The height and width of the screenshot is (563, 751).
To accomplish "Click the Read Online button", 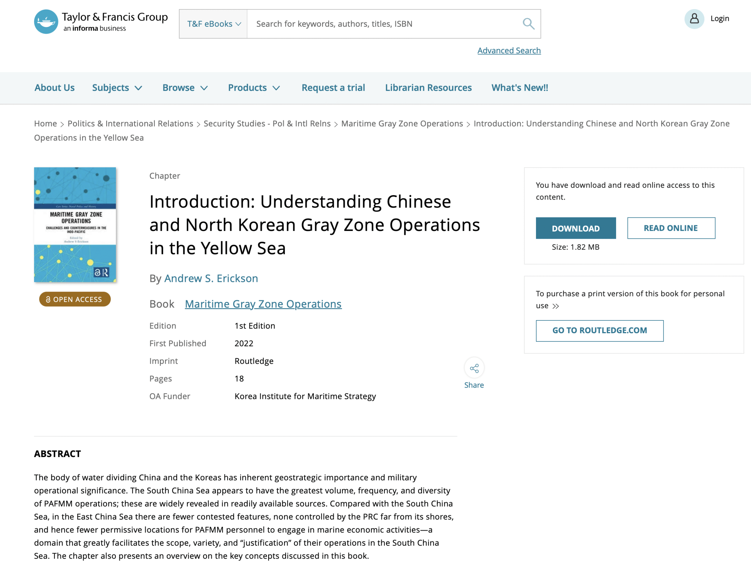I will coord(671,228).
